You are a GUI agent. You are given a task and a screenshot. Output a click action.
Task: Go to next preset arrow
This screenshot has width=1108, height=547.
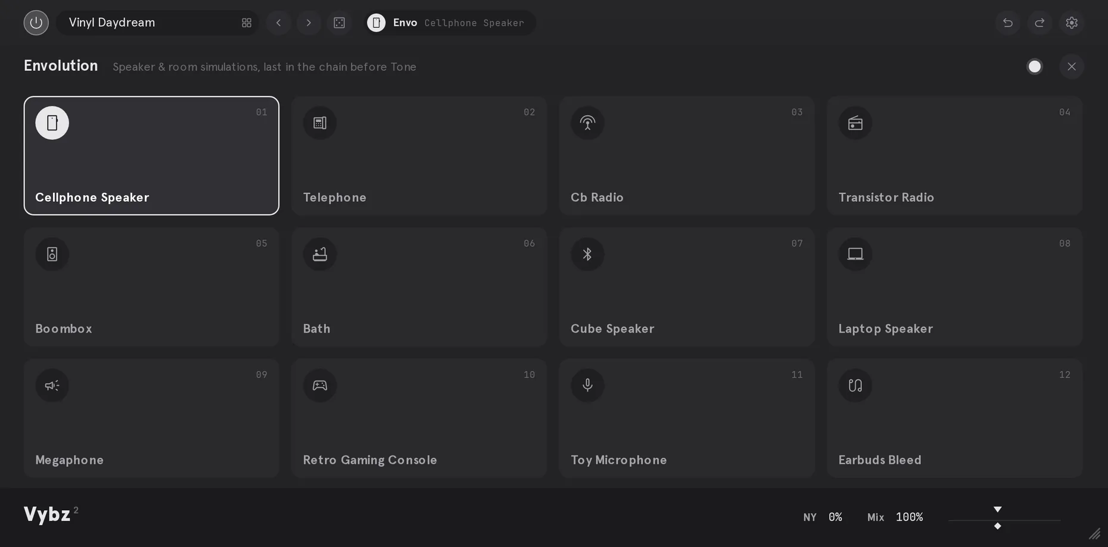tap(309, 23)
